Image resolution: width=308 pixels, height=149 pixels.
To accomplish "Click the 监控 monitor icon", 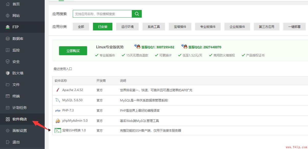I will pos(8,50).
